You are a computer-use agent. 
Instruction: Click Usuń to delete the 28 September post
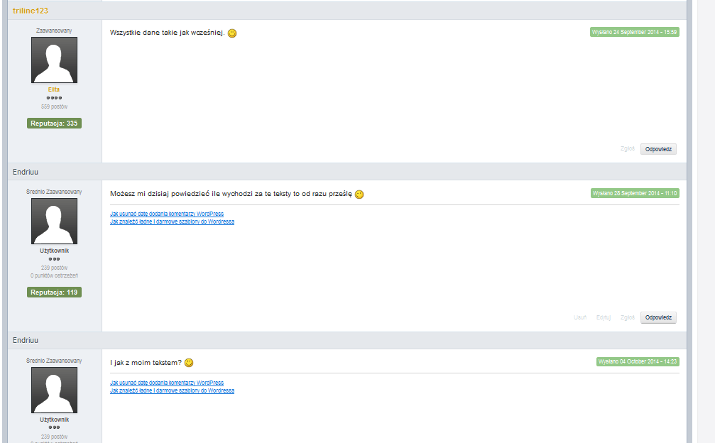pyautogui.click(x=580, y=317)
